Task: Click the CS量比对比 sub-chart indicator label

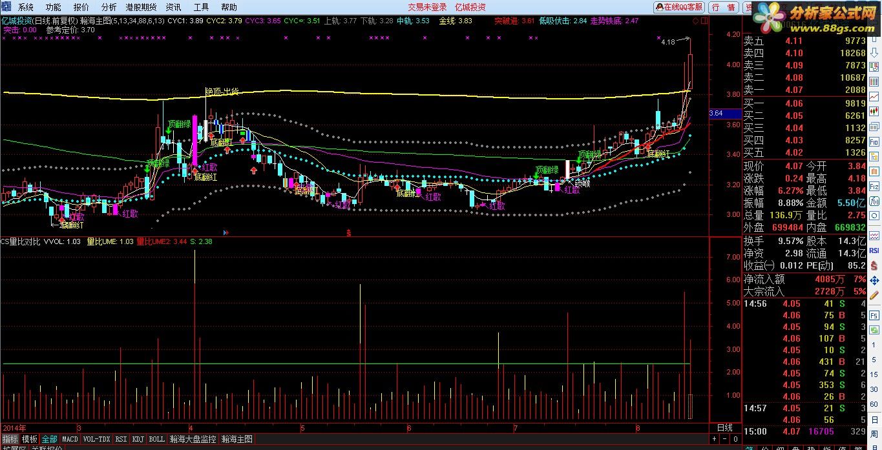Action: pyautogui.click(x=20, y=241)
